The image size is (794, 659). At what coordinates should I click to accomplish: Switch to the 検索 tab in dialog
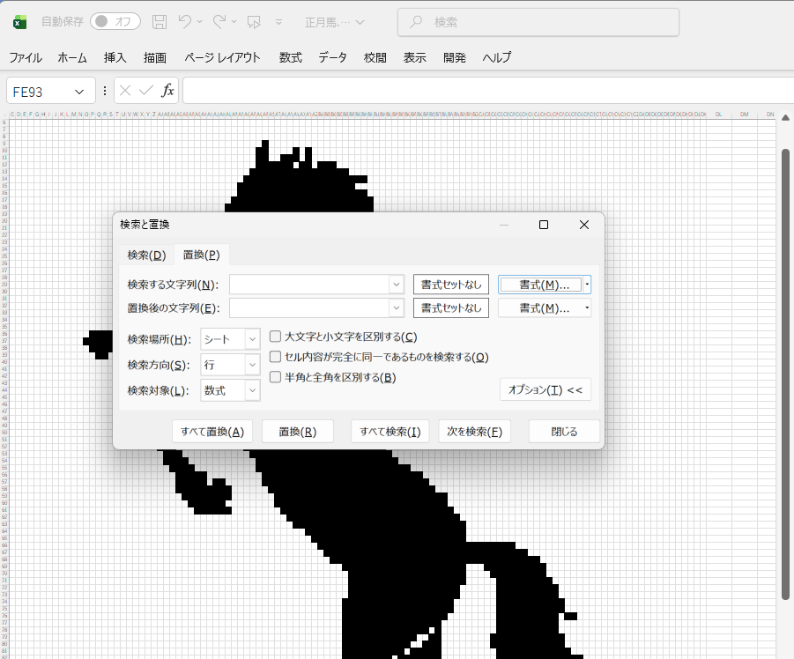tap(146, 255)
